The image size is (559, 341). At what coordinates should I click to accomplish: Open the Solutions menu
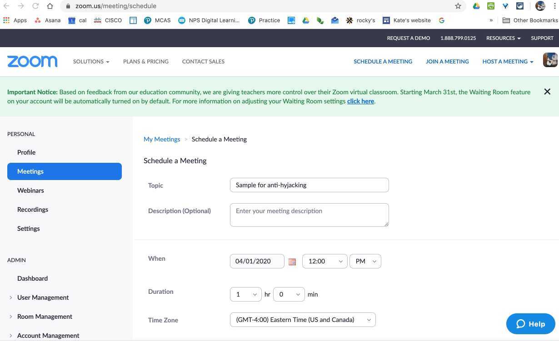tap(91, 62)
